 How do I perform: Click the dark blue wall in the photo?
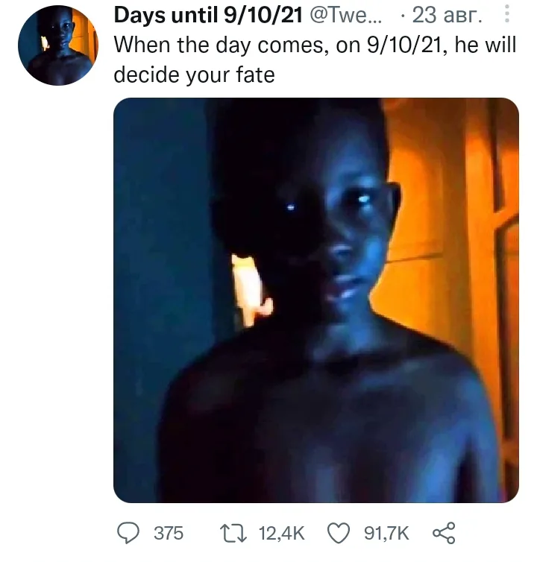[161, 251]
